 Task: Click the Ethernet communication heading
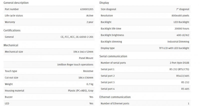[115, 97]
